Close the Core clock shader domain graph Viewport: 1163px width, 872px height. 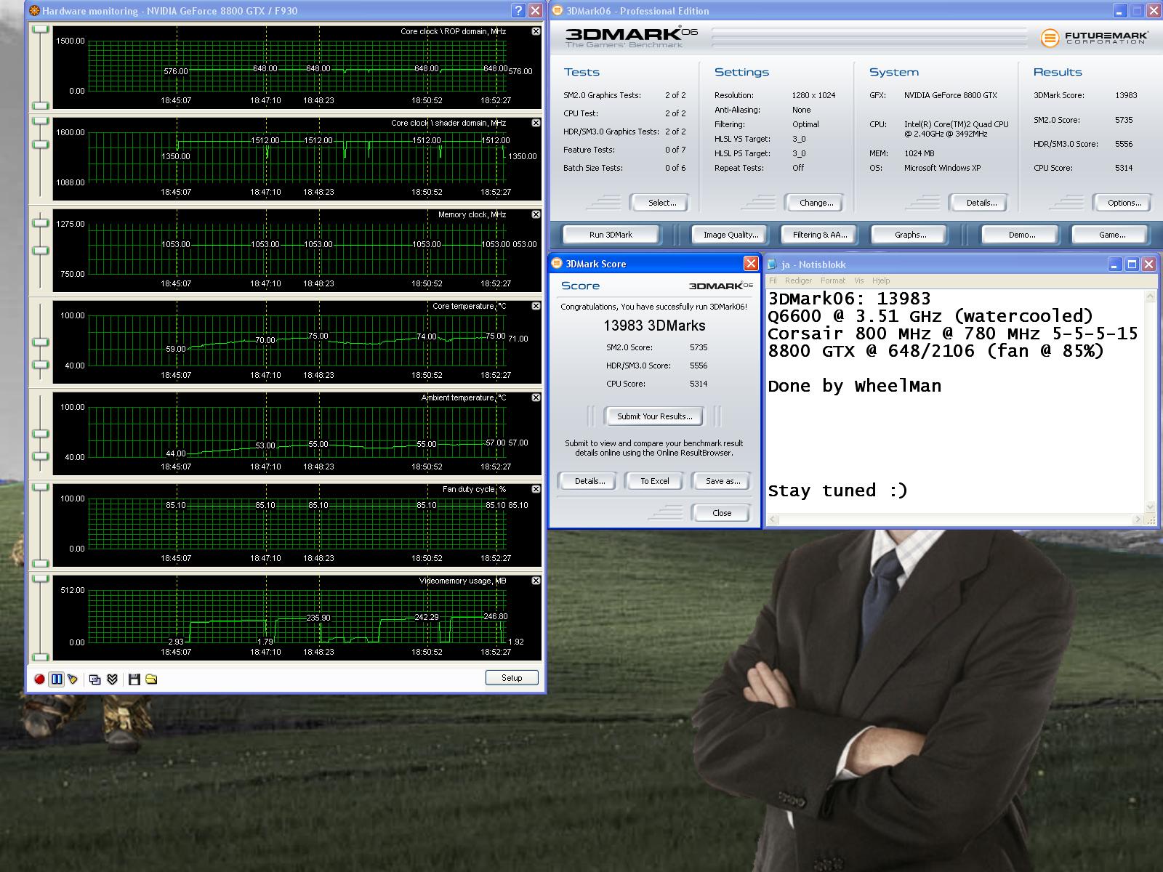tap(536, 123)
